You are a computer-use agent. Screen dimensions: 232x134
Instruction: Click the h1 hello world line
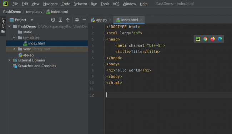(129, 70)
